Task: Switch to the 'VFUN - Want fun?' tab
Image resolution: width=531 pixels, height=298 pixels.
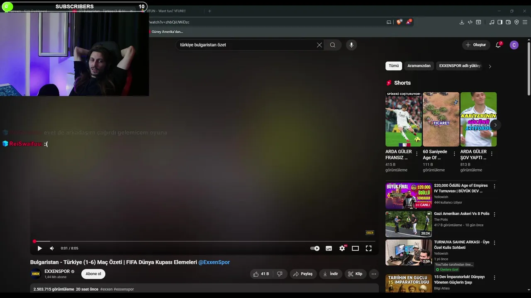Action: pyautogui.click(x=166, y=11)
